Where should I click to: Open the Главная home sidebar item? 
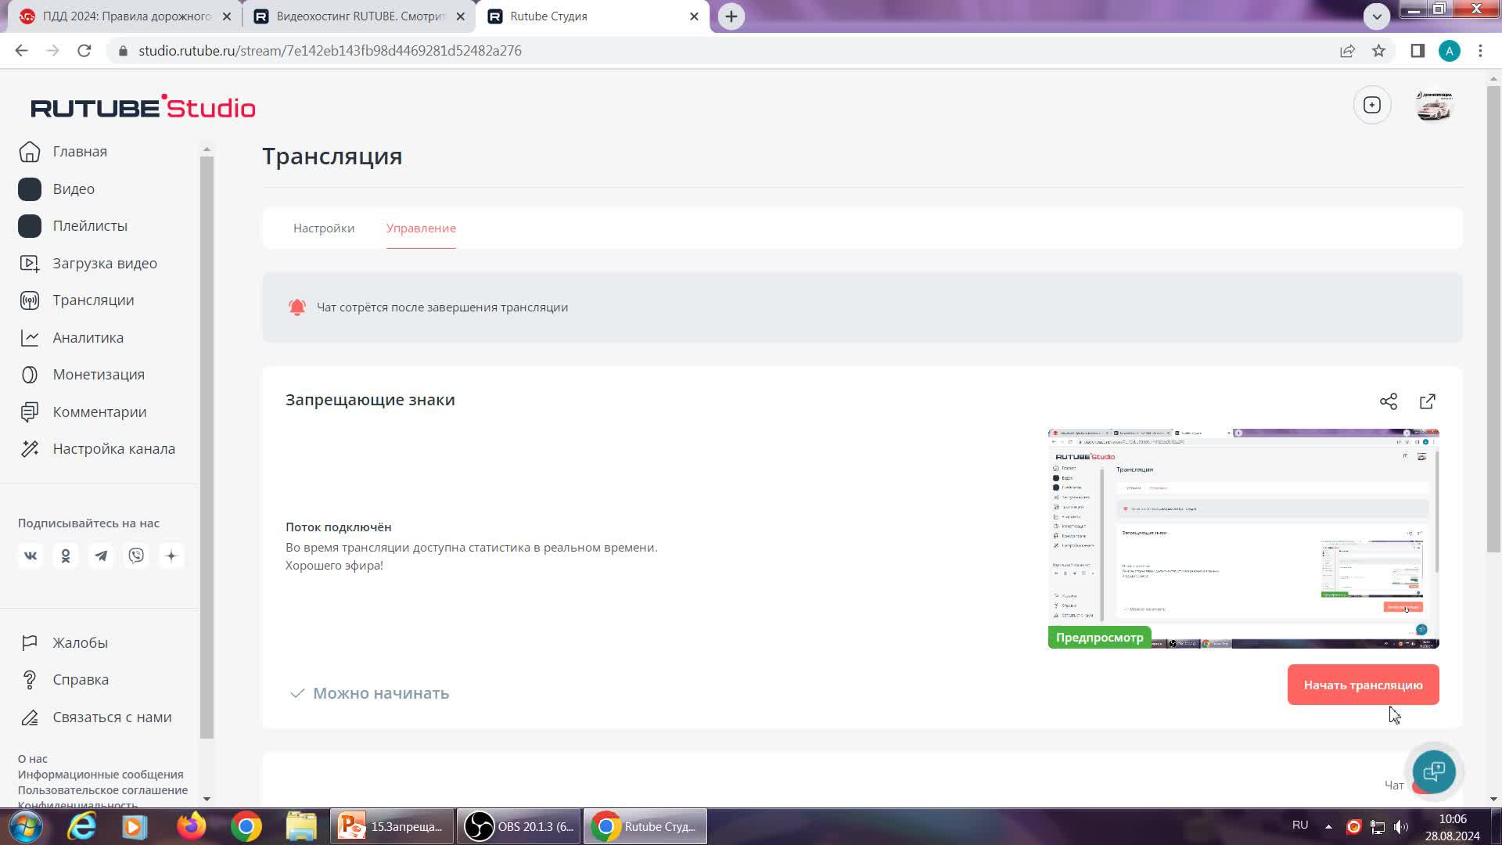79,152
